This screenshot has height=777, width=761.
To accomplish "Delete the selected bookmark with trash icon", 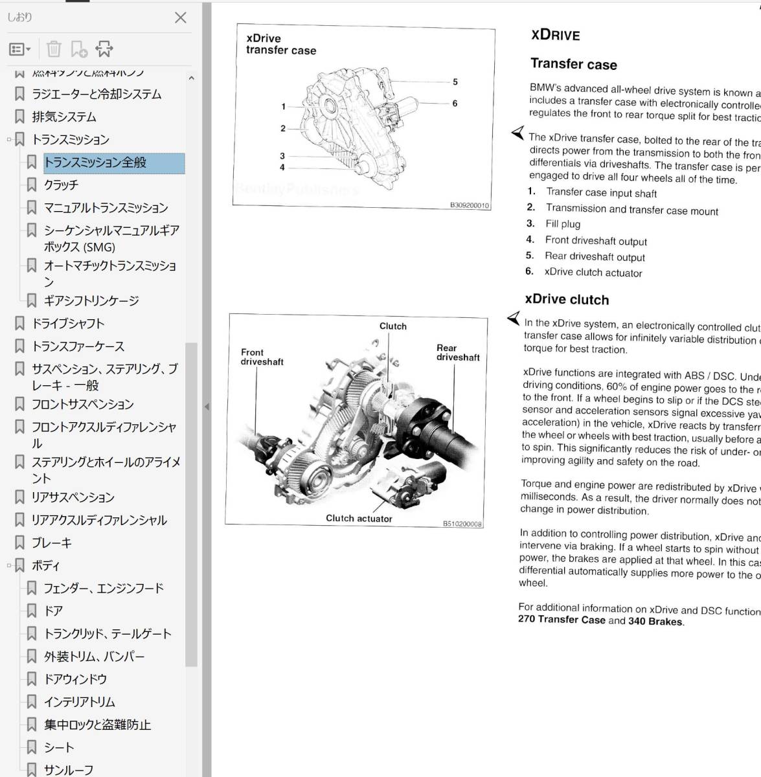I will pyautogui.click(x=54, y=49).
